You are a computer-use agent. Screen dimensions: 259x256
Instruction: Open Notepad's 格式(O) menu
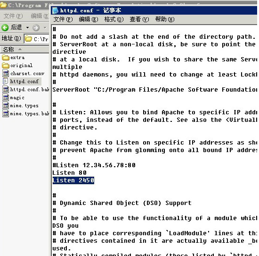pyautogui.click(x=114, y=19)
